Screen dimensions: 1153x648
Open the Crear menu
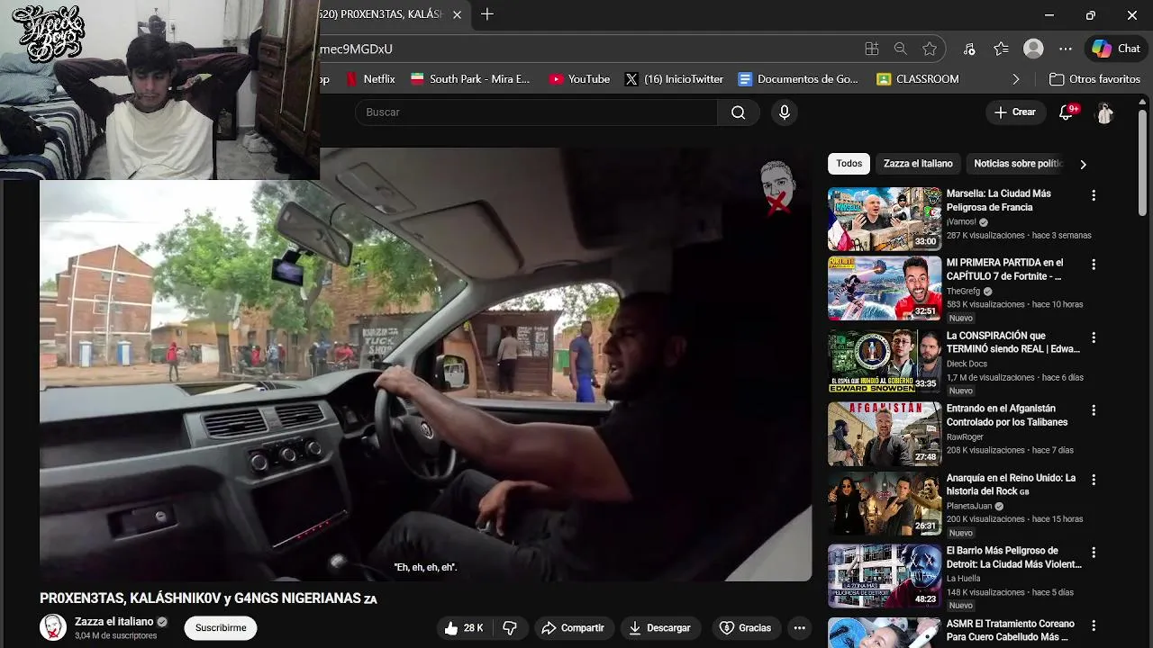[x=1015, y=112]
